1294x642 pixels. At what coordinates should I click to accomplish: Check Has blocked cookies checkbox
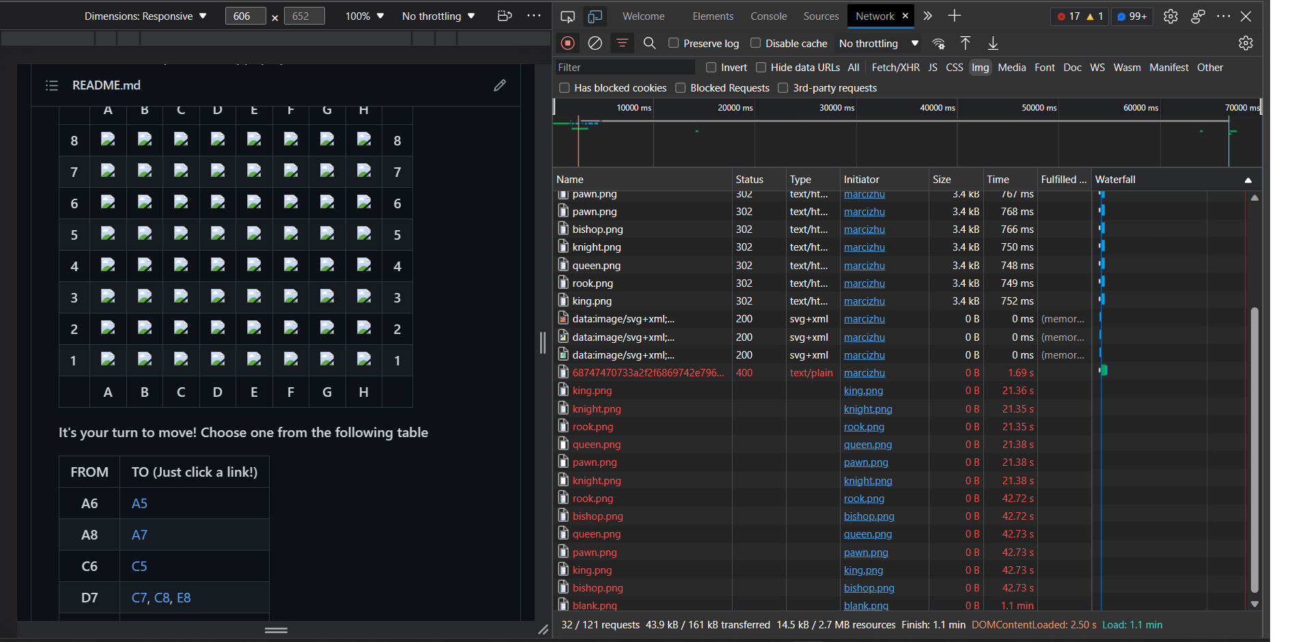coord(564,87)
